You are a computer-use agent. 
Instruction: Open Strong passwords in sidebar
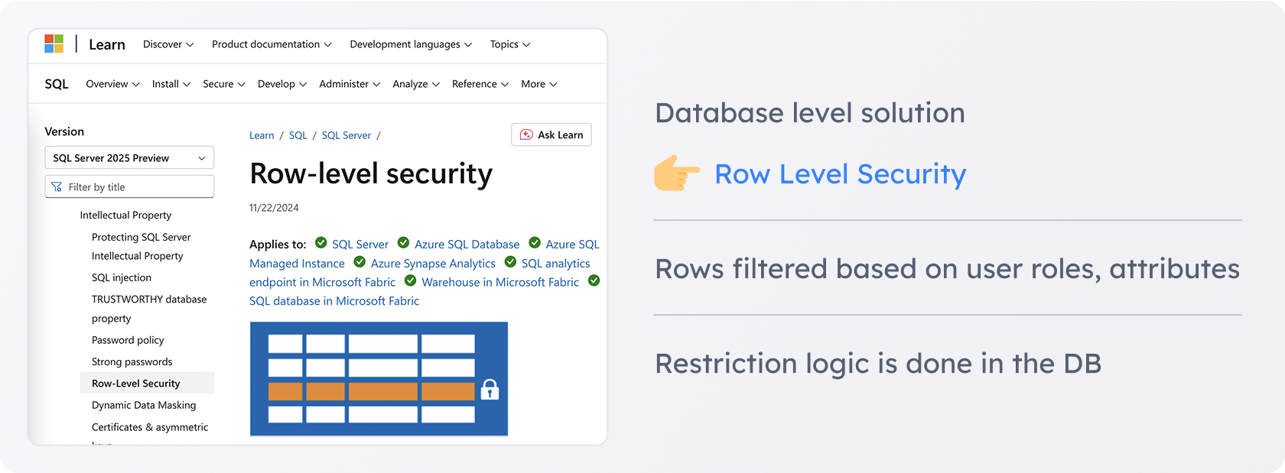click(x=132, y=361)
